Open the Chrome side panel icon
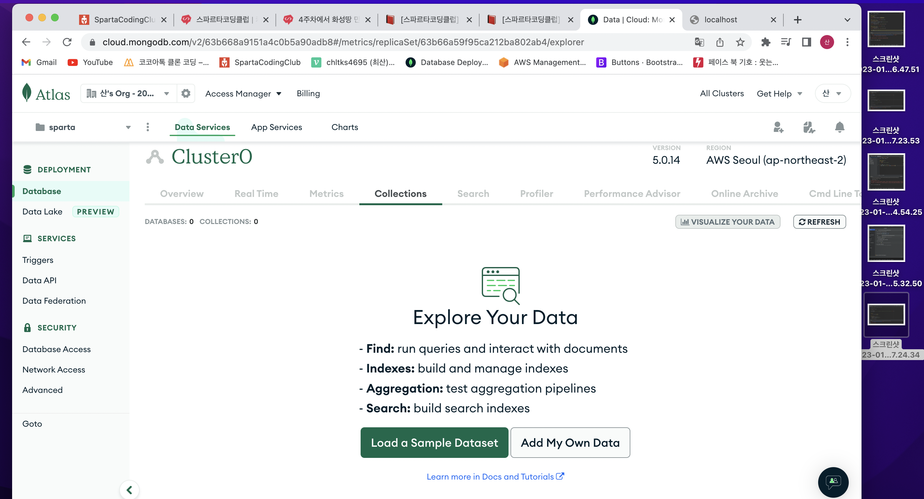 click(806, 42)
